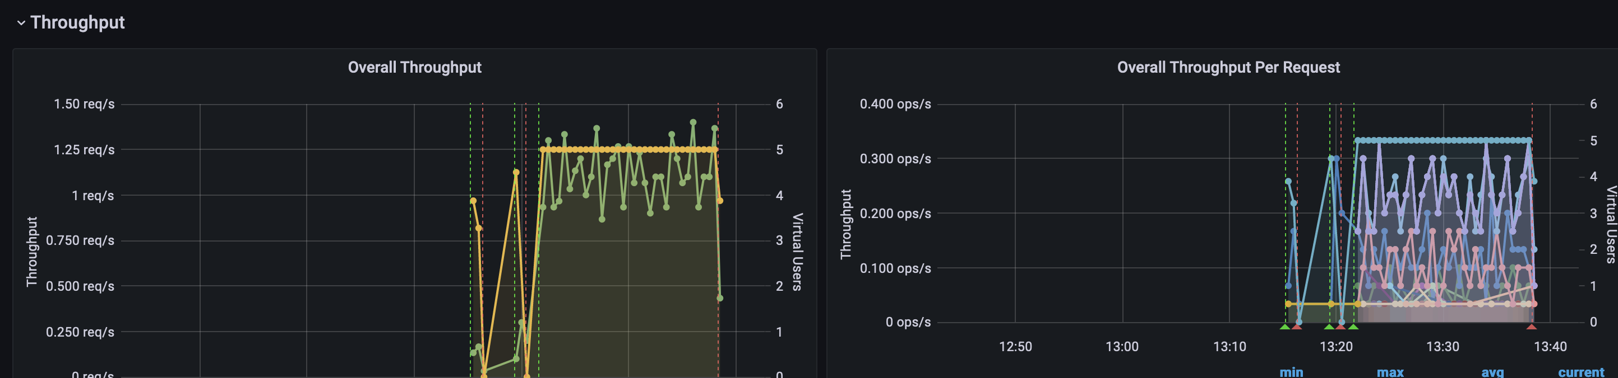Viewport: 1618px width, 378px height.
Task: Click the "13:40" time axis label
Action: click(x=1550, y=347)
